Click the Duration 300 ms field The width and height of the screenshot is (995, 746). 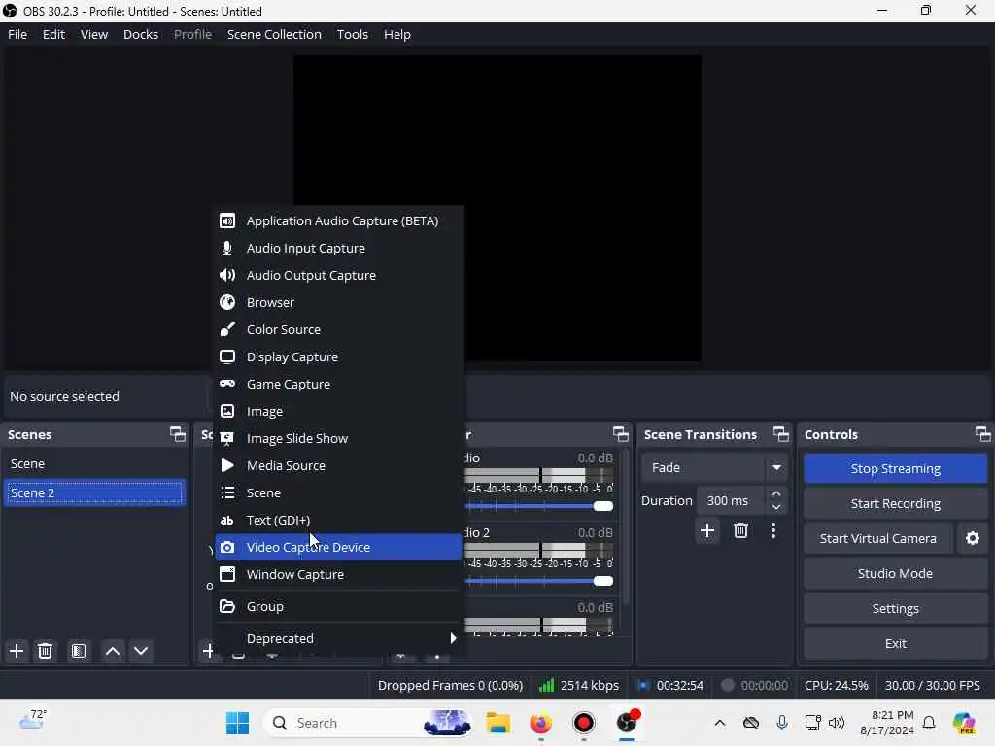pyautogui.click(x=732, y=500)
